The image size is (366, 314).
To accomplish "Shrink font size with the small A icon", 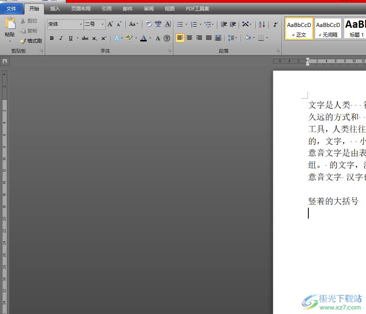I will pyautogui.click(x=119, y=24).
